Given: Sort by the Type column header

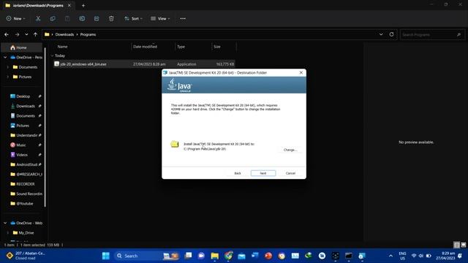Looking at the screenshot, I should (181, 47).
